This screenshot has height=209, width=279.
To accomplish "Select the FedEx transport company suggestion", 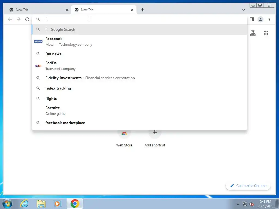I will click(x=139, y=66).
